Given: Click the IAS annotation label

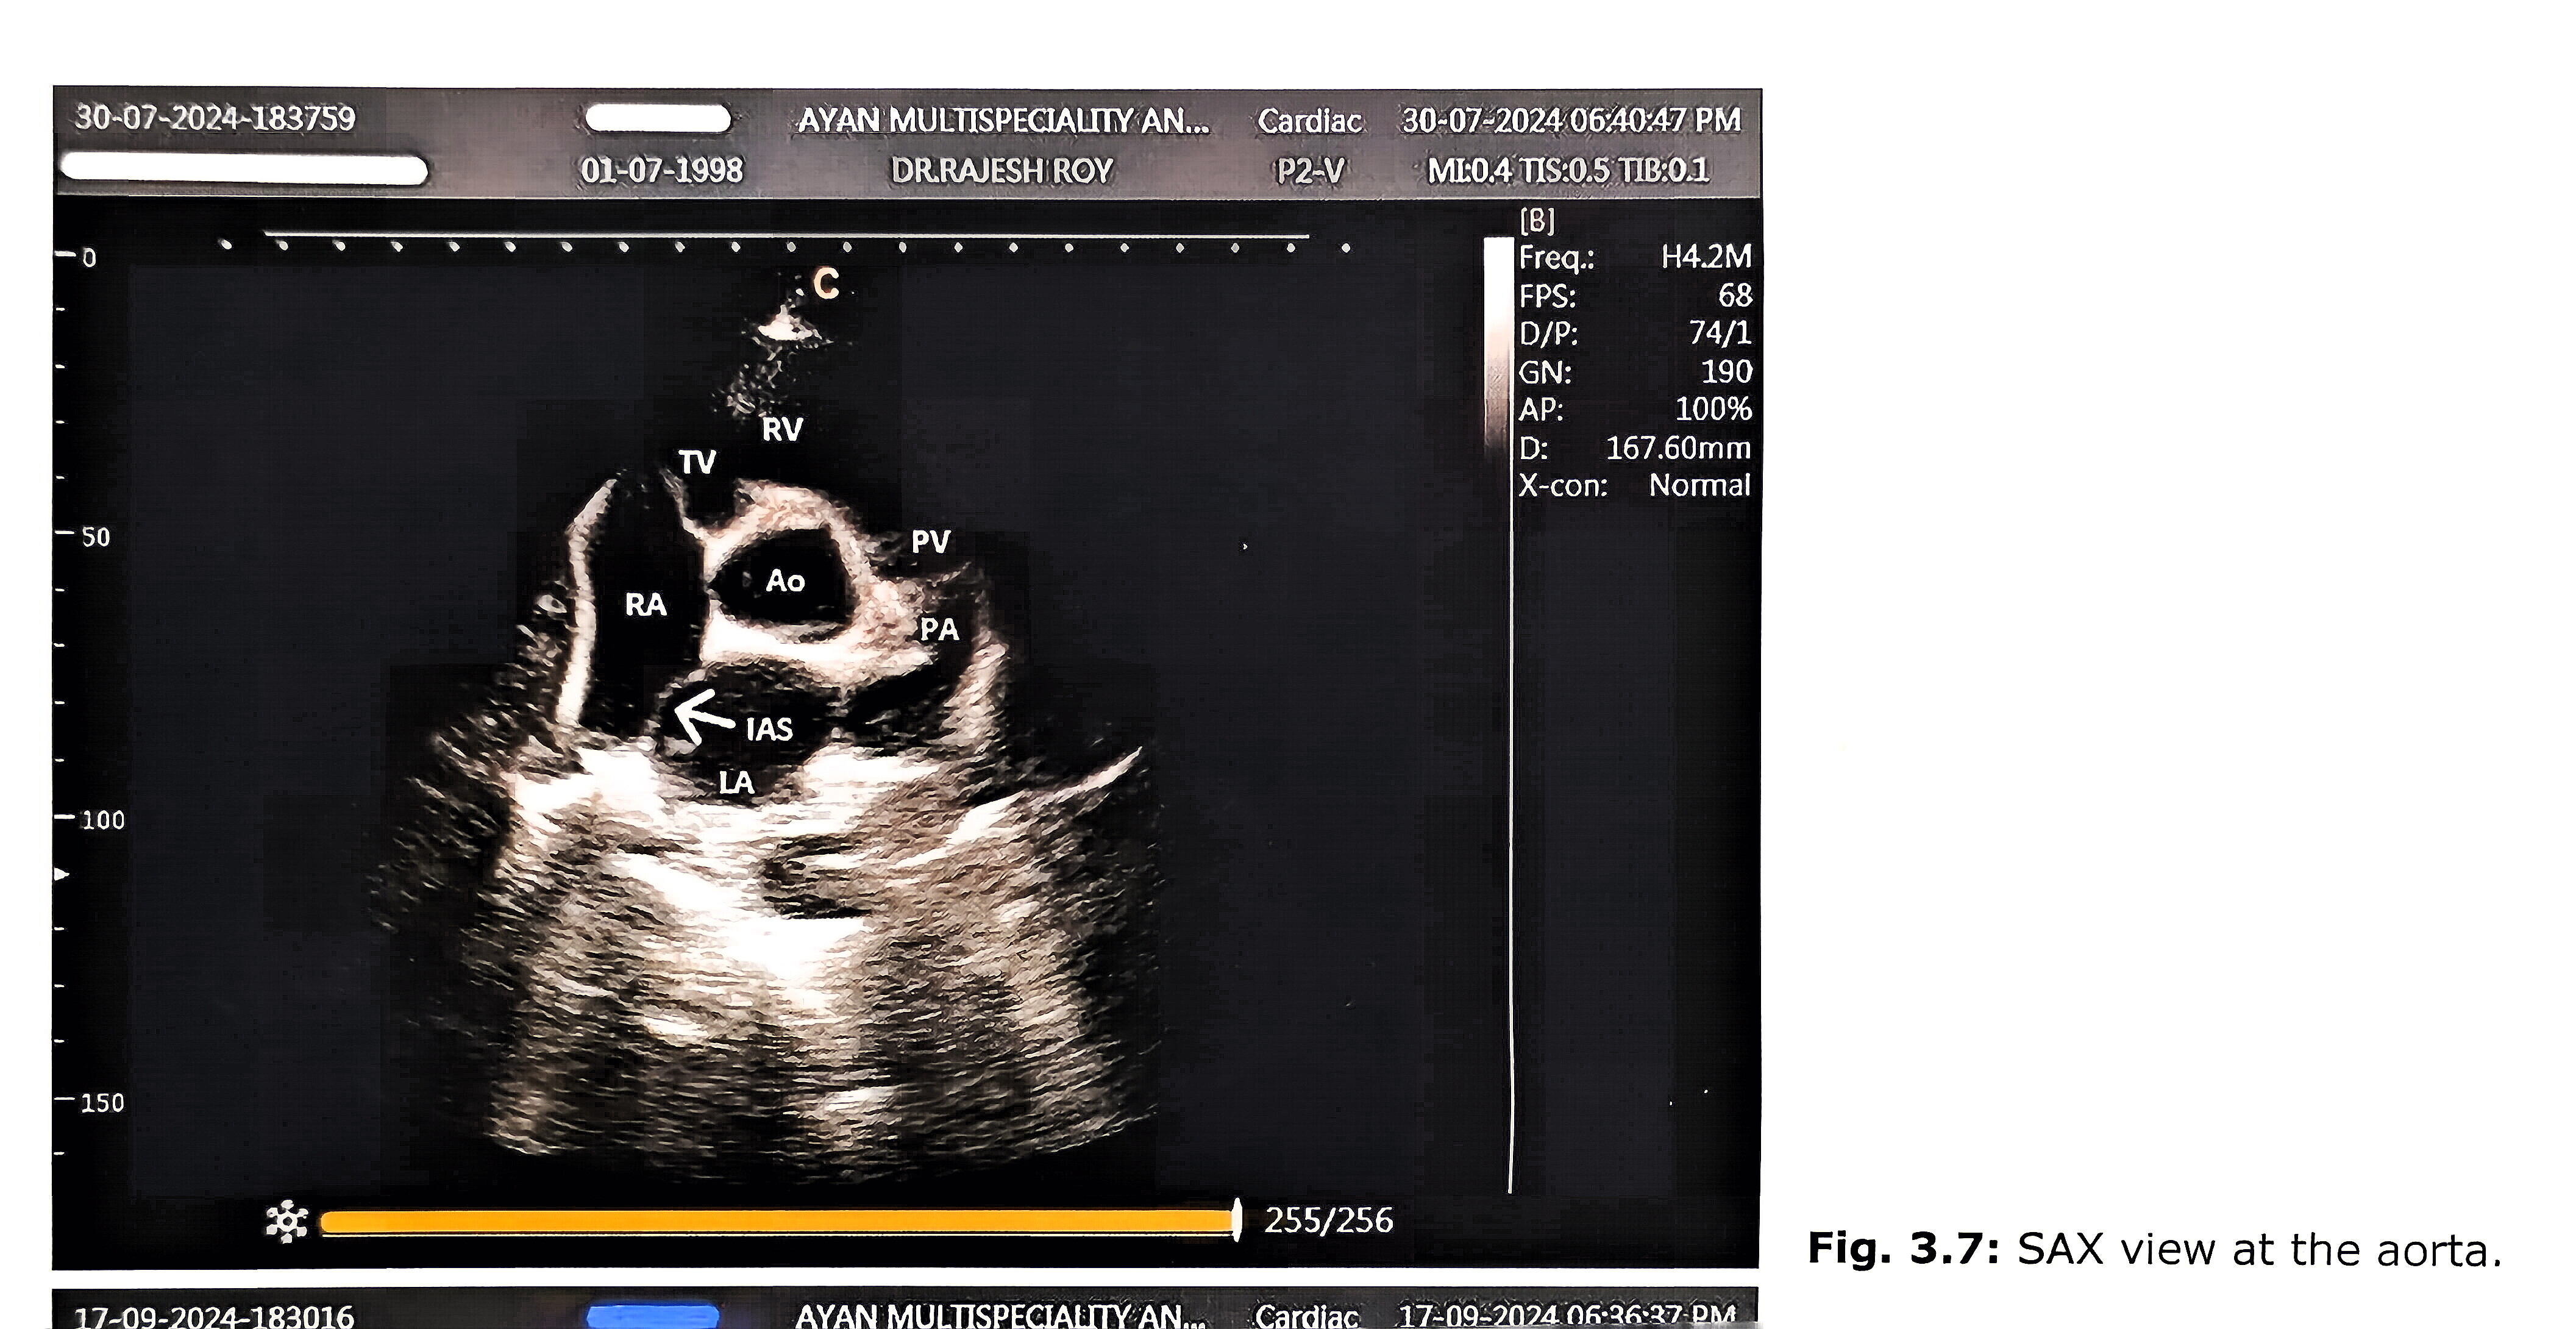Looking at the screenshot, I should point(769,729).
